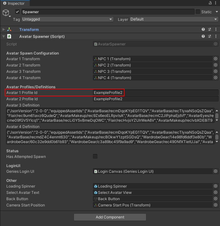The width and height of the screenshot is (220, 226).
Task: Open the Tag dropdown showing Untagged
Action: [67, 19]
